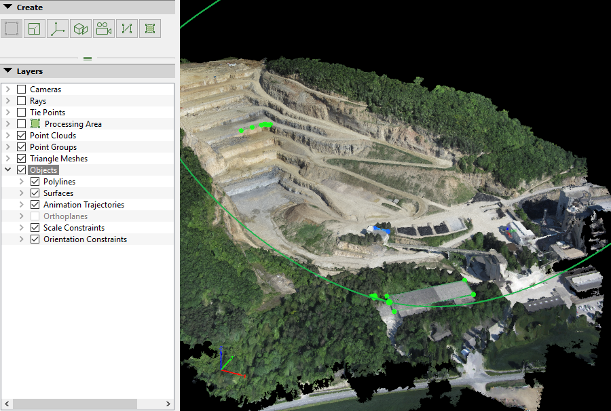Select the 3D box creation tool
The image size is (611, 411).
click(80, 28)
